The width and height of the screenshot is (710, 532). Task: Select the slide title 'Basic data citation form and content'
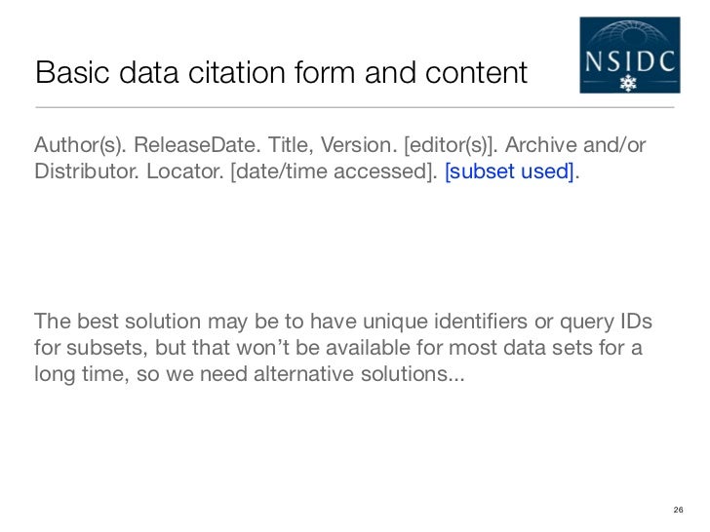pos(281,72)
